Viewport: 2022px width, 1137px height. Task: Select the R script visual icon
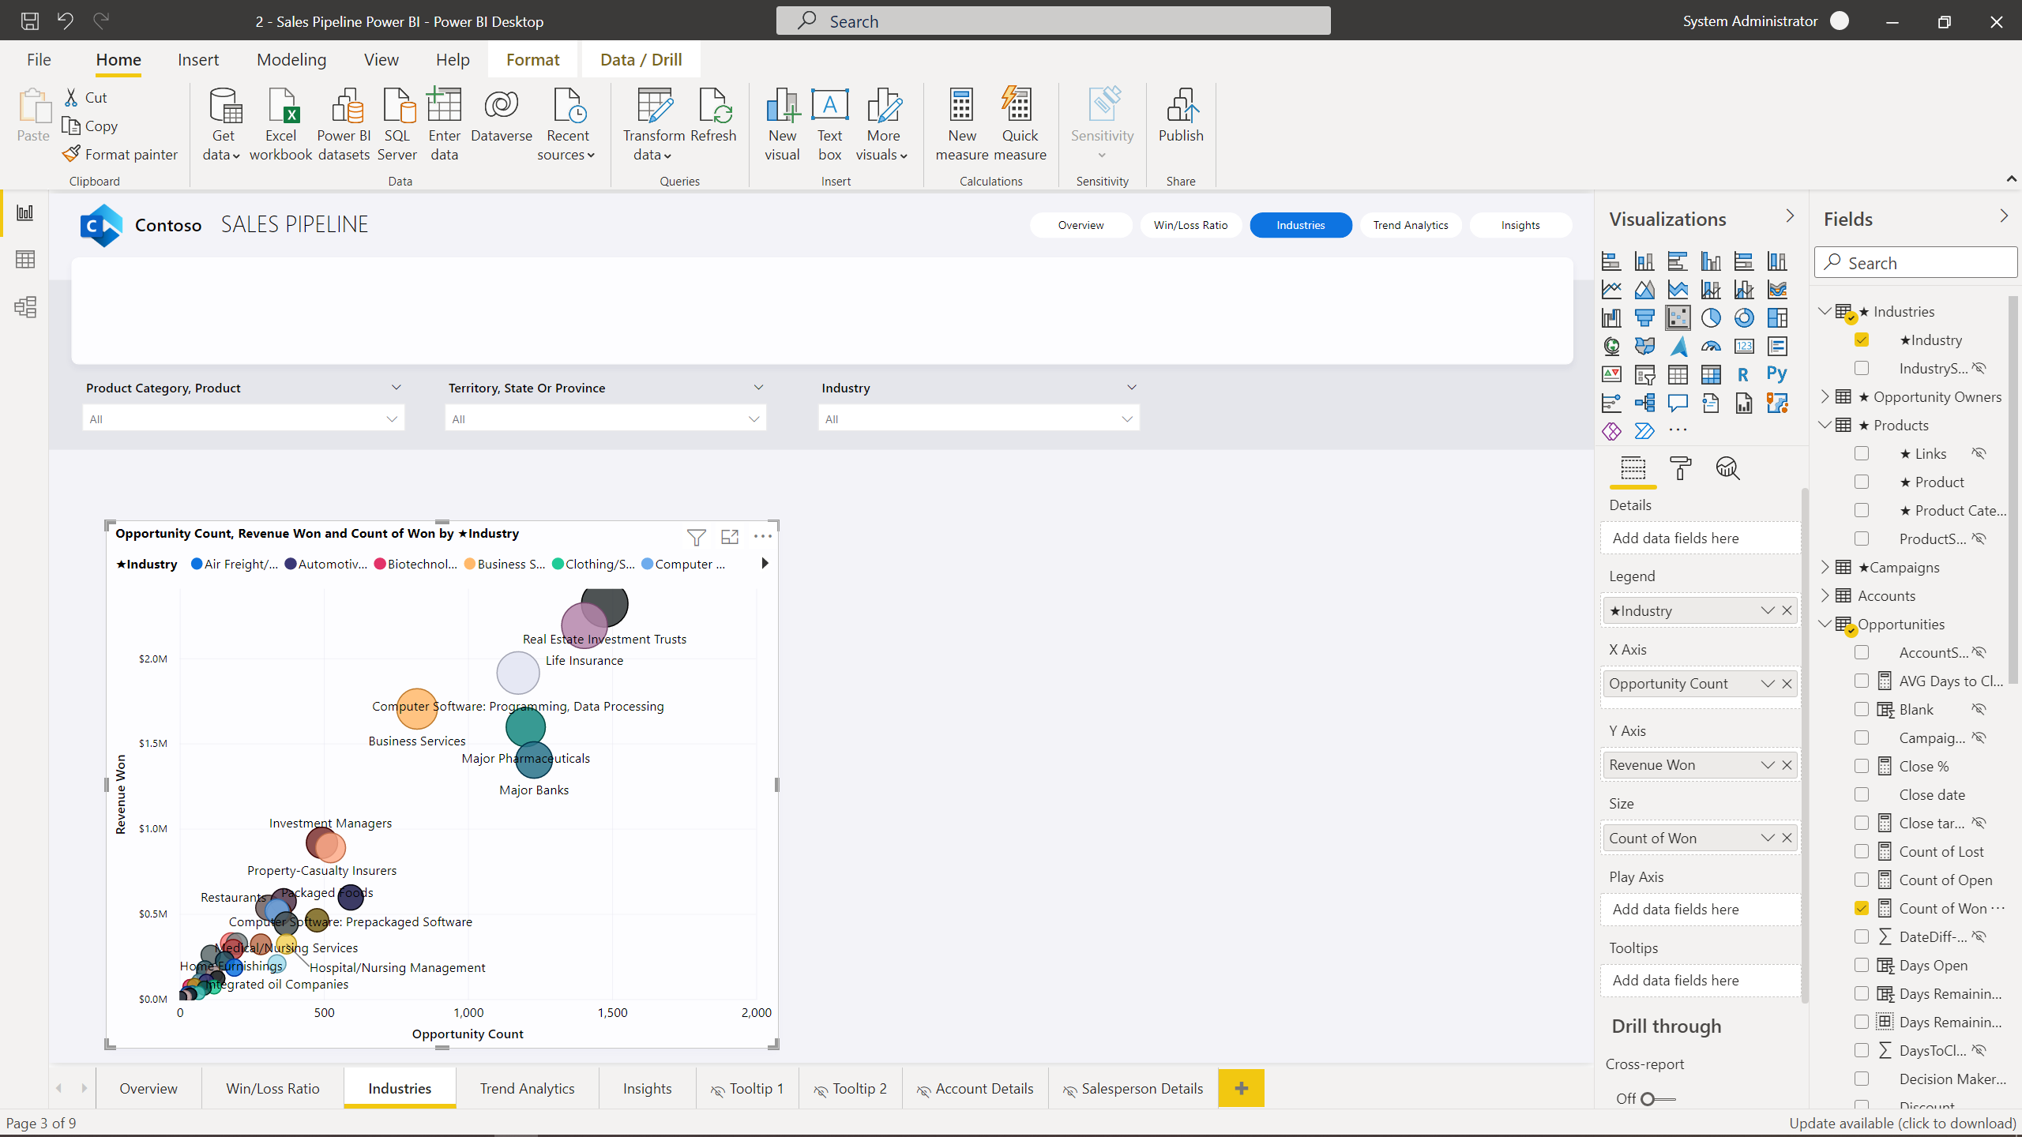pyautogui.click(x=1744, y=374)
